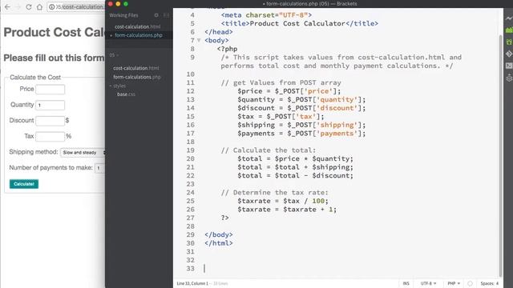Viewport: 513px width, 288px height.
Task: Open form-calculations.php in project tree
Action: pos(137,77)
